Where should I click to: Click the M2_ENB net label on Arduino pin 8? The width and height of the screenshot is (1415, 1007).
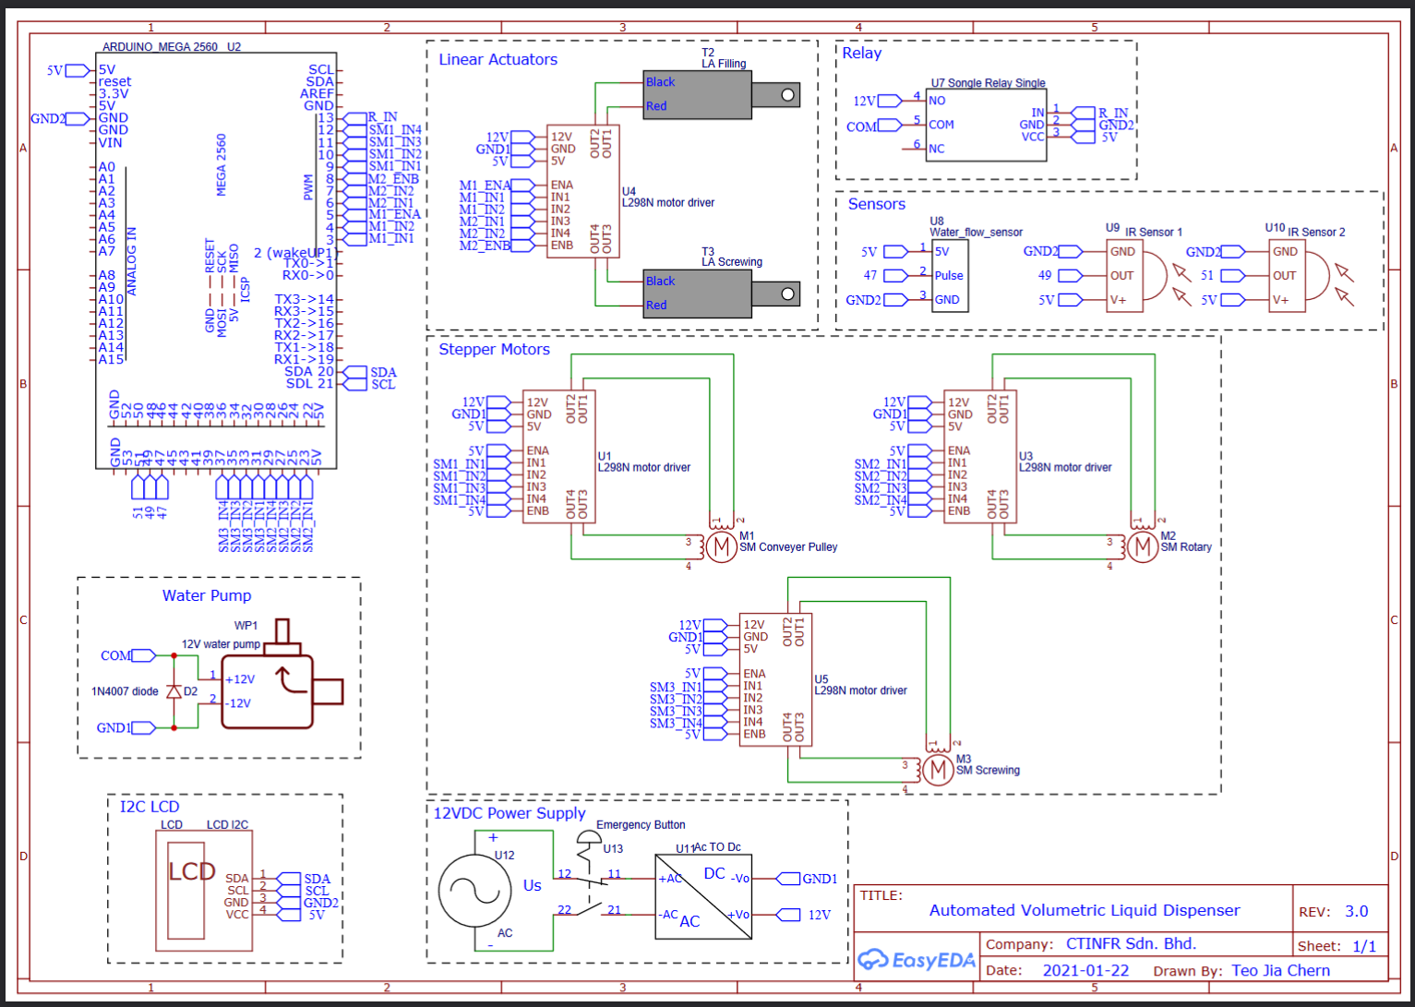click(393, 178)
